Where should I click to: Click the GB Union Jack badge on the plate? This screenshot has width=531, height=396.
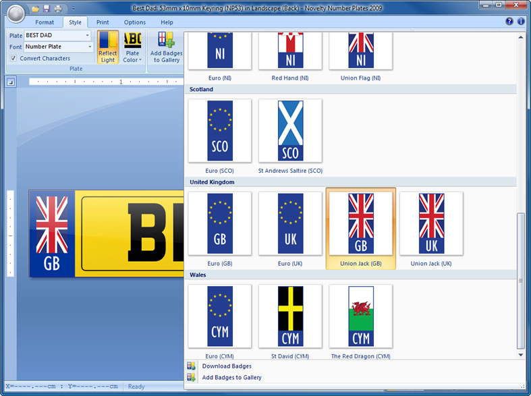pos(52,234)
